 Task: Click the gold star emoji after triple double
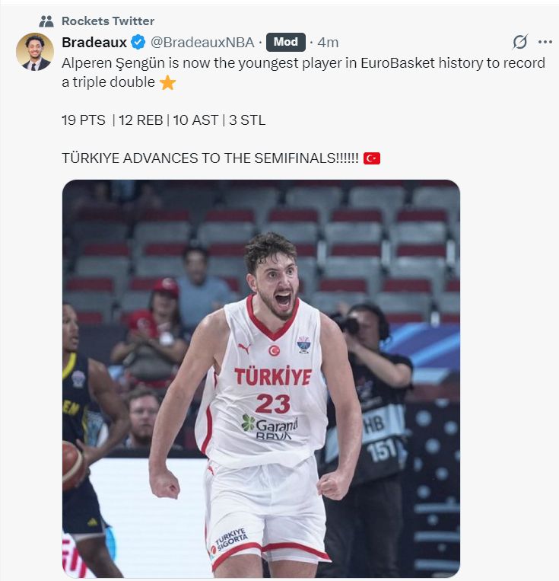(167, 82)
